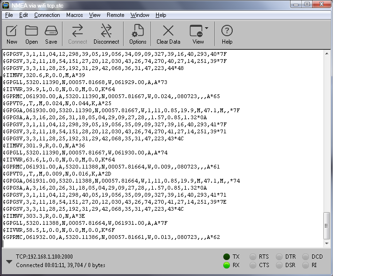385x276 pixels.
Task: Expand the View button dropdown arrow
Action: point(206,28)
